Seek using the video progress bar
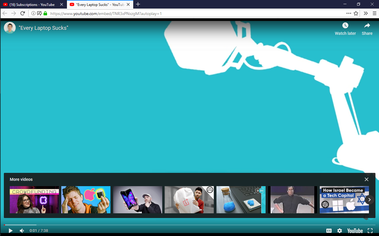The height and width of the screenshot is (236, 379). click(x=189, y=225)
